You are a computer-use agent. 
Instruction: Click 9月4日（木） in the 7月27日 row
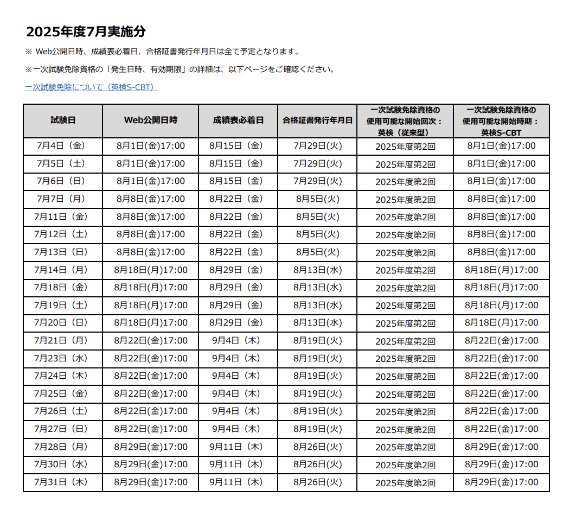click(x=238, y=429)
